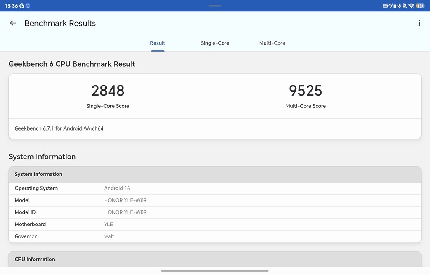Tap the System Information table header
The width and height of the screenshot is (430, 275).
click(x=215, y=174)
